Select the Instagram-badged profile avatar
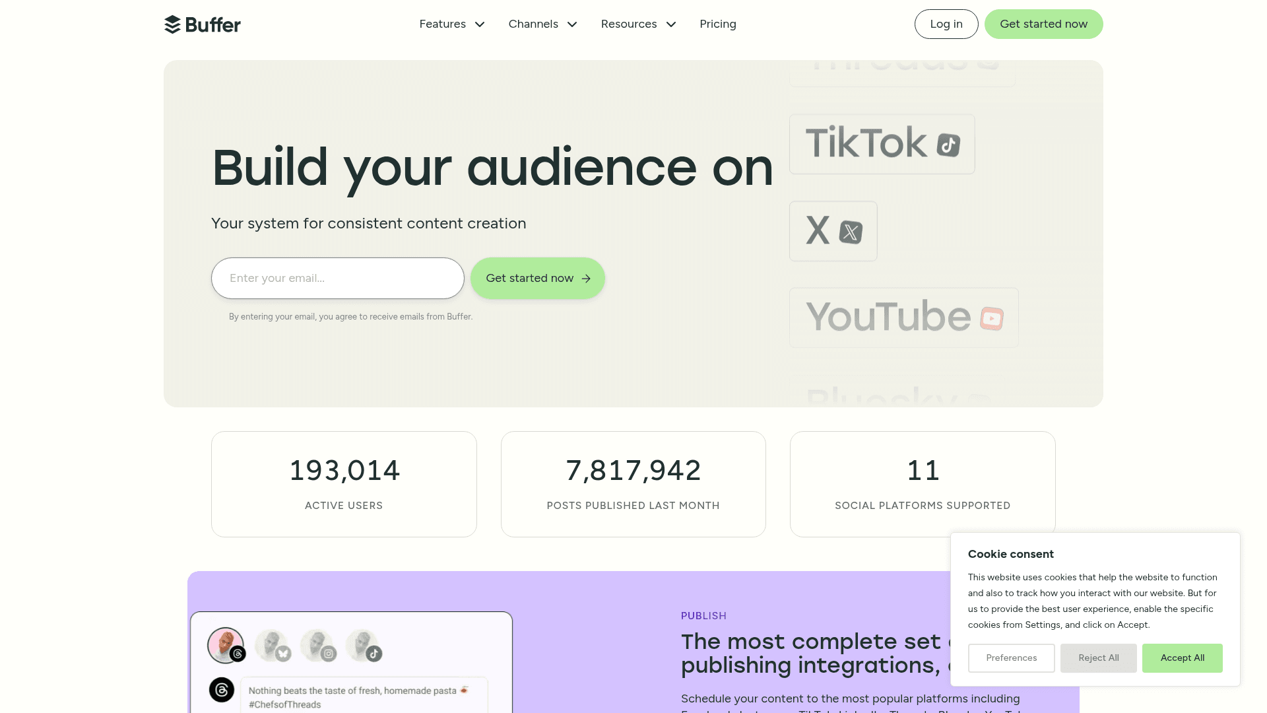The width and height of the screenshot is (1267, 713). 318,645
